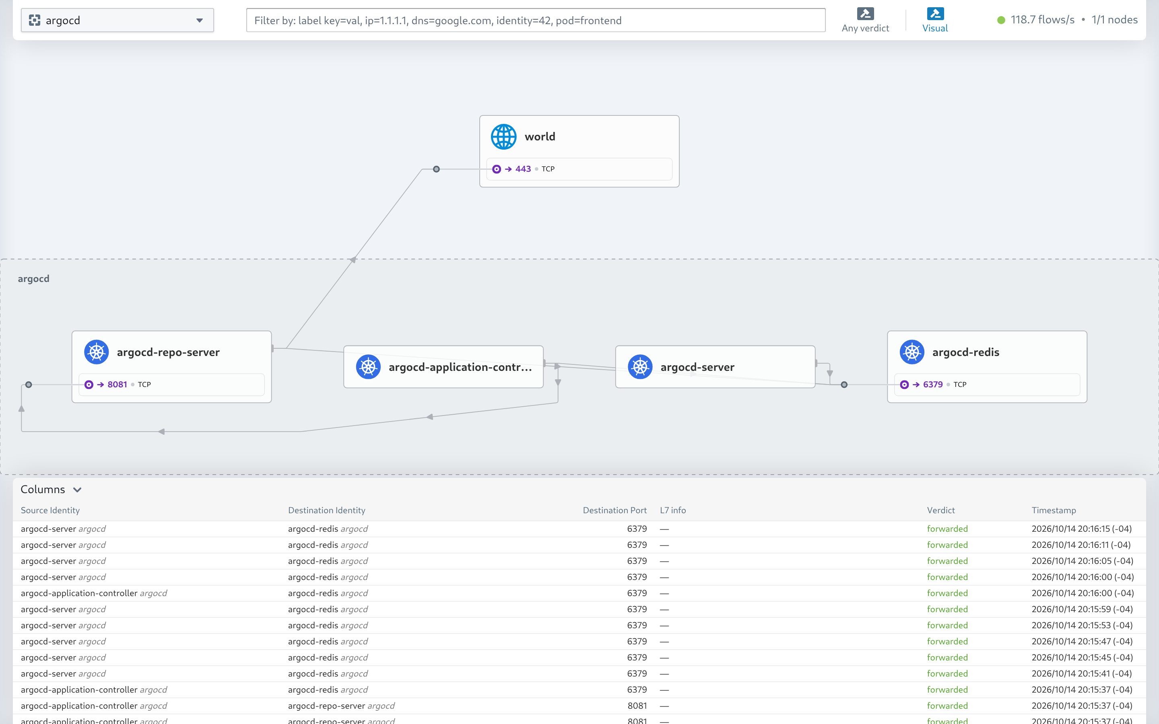Click the argocd-server Kubernetes icon
The image size is (1159, 724).
click(x=640, y=367)
